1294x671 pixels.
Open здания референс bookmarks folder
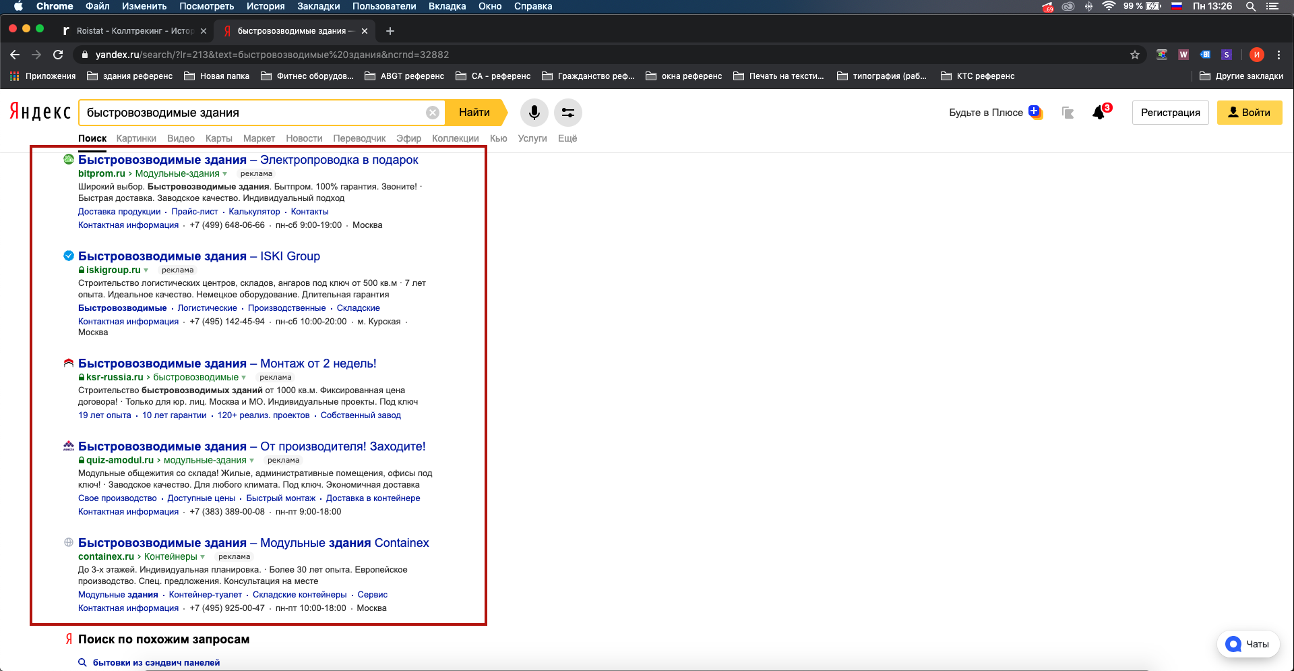point(130,76)
